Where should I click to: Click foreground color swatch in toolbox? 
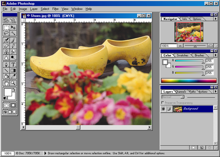coord(8,92)
